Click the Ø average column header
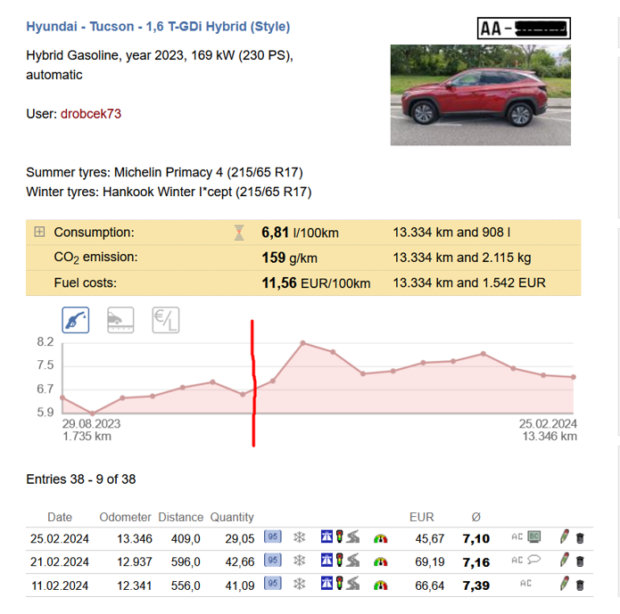The image size is (620, 614). coord(476,517)
